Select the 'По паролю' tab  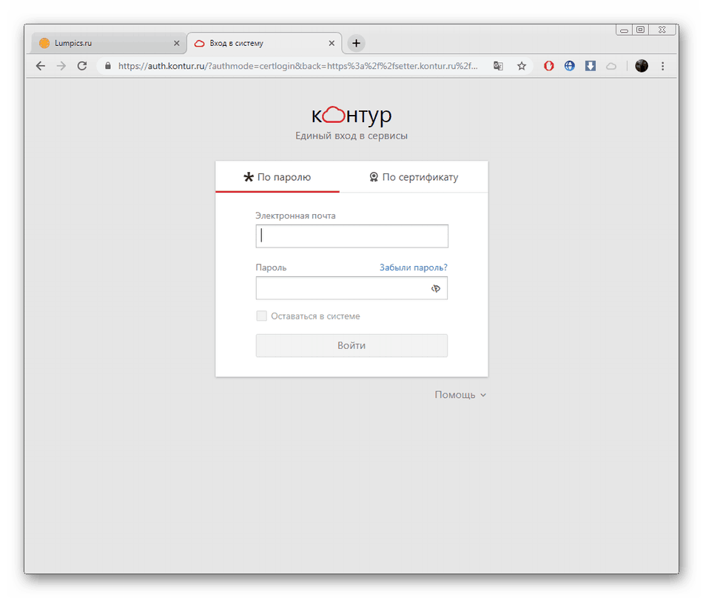(277, 177)
